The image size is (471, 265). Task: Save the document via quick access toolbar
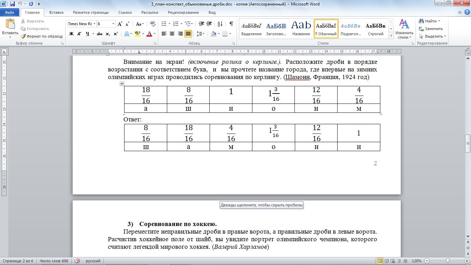12,4
